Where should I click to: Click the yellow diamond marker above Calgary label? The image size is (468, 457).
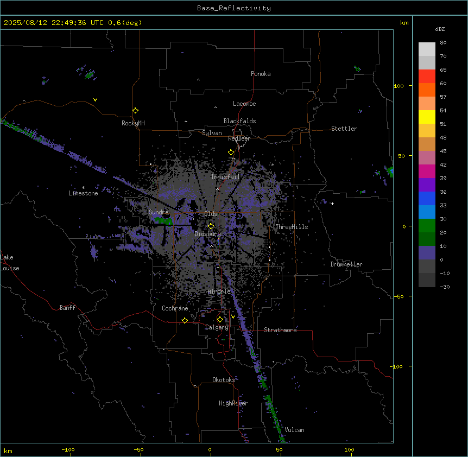click(220, 320)
